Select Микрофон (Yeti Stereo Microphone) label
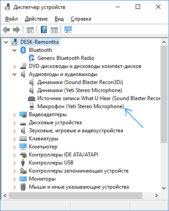Image resolution: width=169 pixels, height=211 pixels. click(80, 106)
